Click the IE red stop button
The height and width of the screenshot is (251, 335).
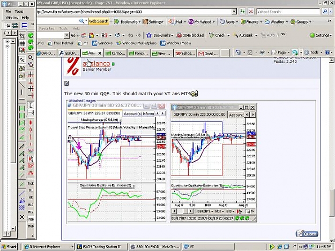[x=251, y=12]
